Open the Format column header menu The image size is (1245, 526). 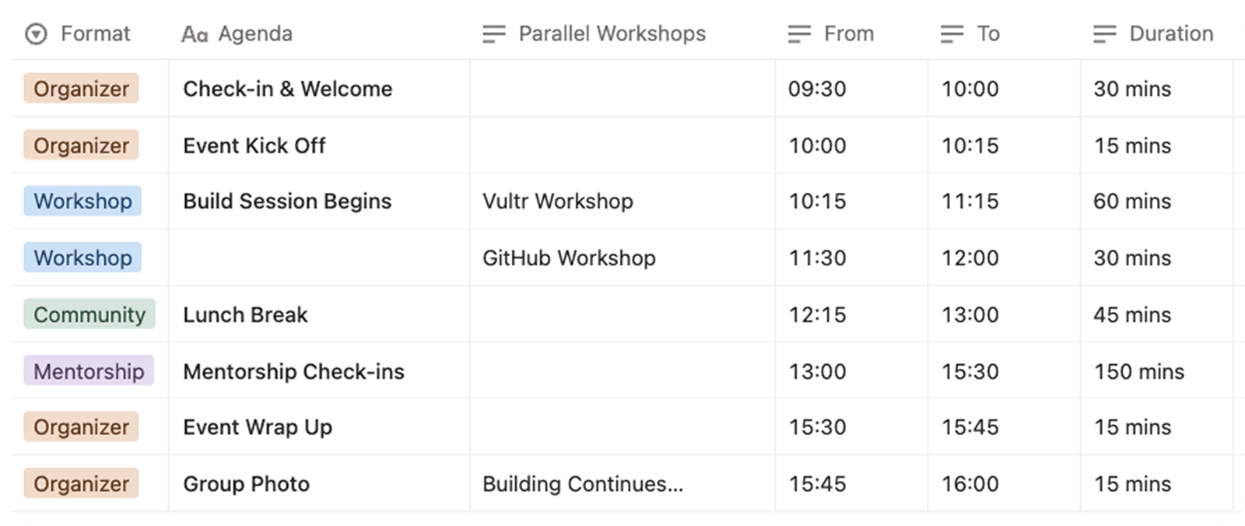[95, 34]
